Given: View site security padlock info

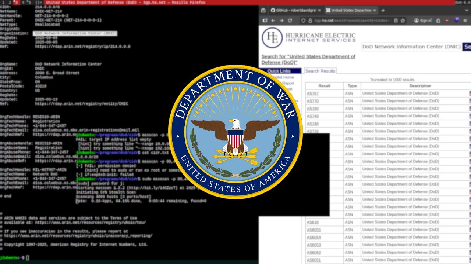Looking at the screenshot, I should click(x=310, y=21).
